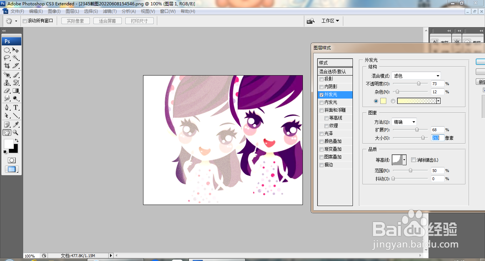Click foreground color swatch in toolbox
Image resolution: width=485 pixels, height=261 pixels.
tap(9, 144)
